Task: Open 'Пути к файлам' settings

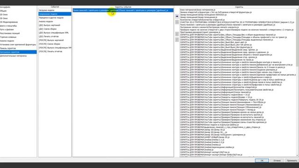Action: [7, 29]
